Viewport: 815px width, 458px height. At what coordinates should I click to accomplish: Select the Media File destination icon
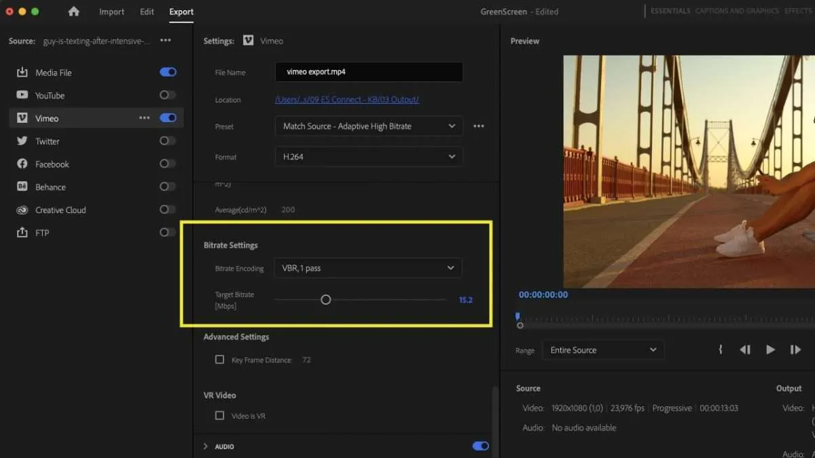click(x=22, y=72)
